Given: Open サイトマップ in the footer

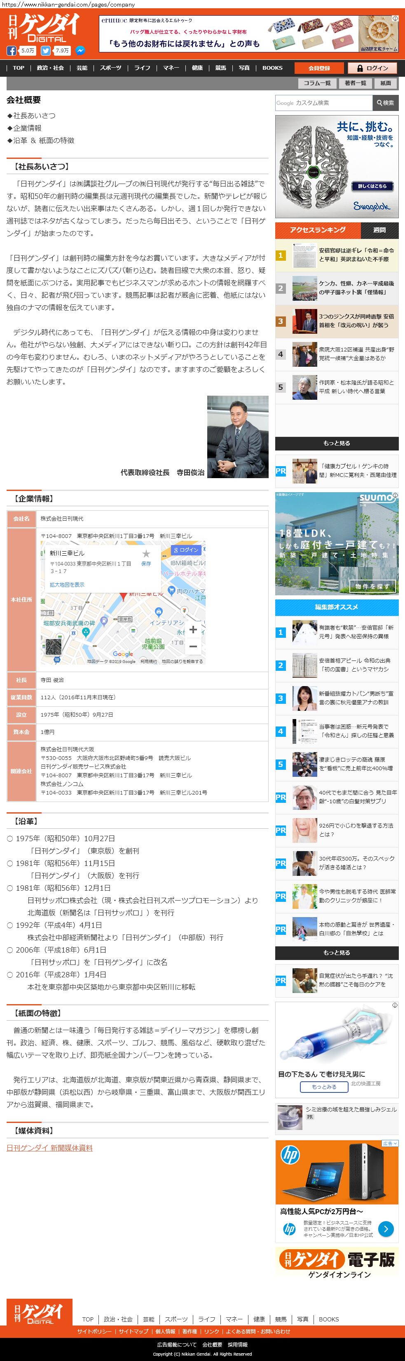Looking at the screenshot, I should [x=133, y=1331].
